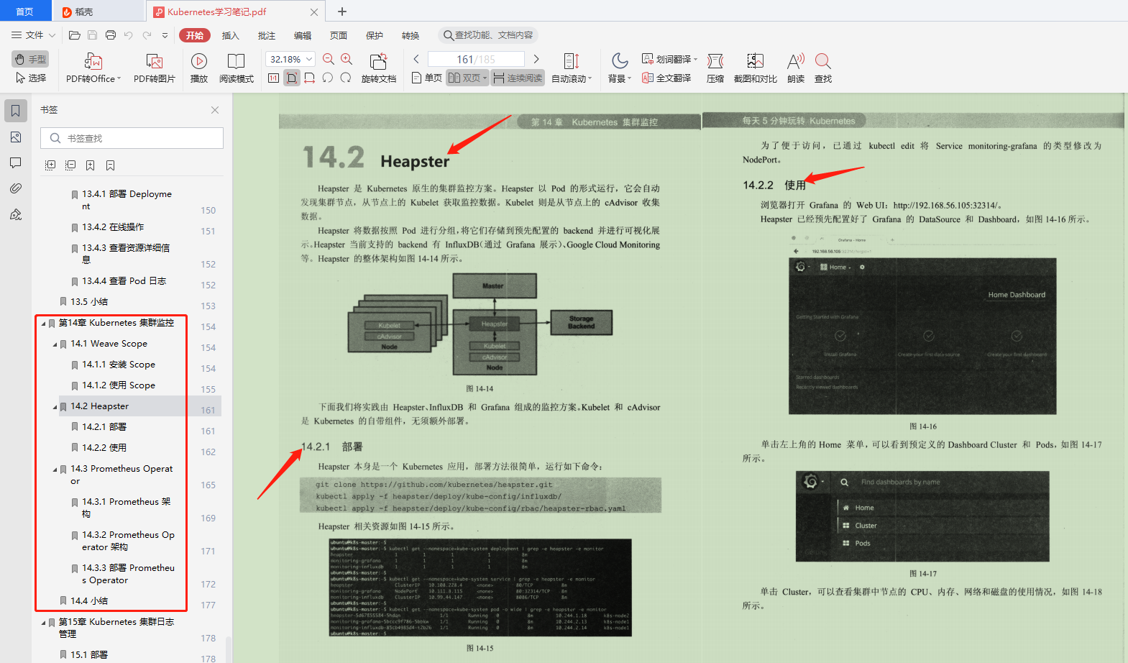Select the 插入 ribbon tab
This screenshot has height=663, width=1128.
231,35
